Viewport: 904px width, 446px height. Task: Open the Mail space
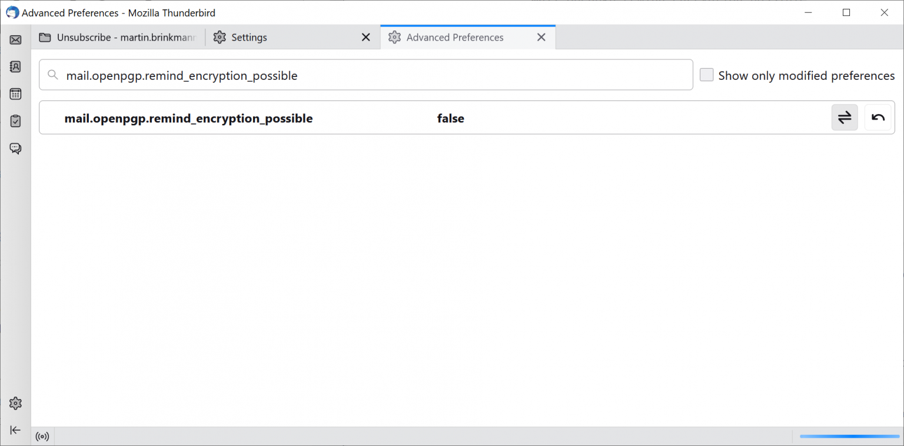[15, 39]
